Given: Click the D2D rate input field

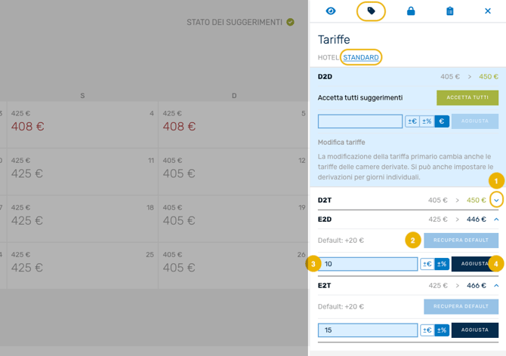Looking at the screenshot, I should click(x=360, y=121).
